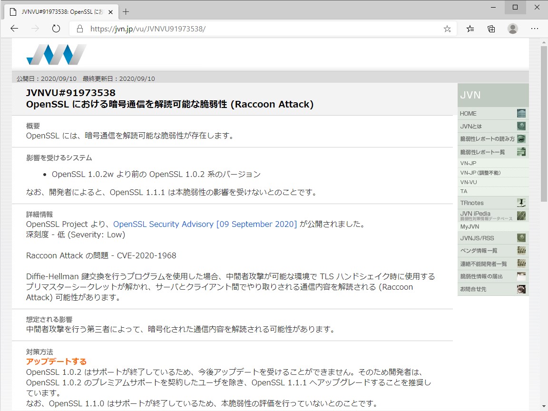Screen dimensions: 548x411
Task: Click the scrollbar down arrow
Action: tap(543, 407)
